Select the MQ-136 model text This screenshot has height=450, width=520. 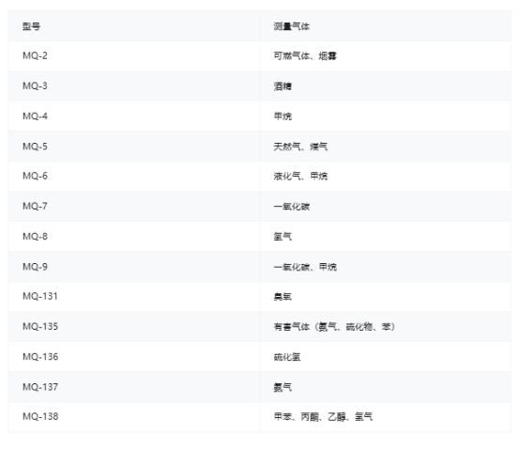pyautogui.click(x=40, y=356)
